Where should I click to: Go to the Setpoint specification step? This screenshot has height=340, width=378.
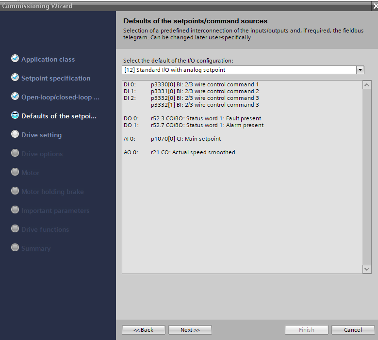[56, 78]
